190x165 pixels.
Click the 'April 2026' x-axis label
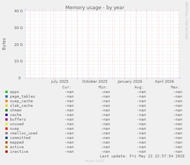pos(164,82)
